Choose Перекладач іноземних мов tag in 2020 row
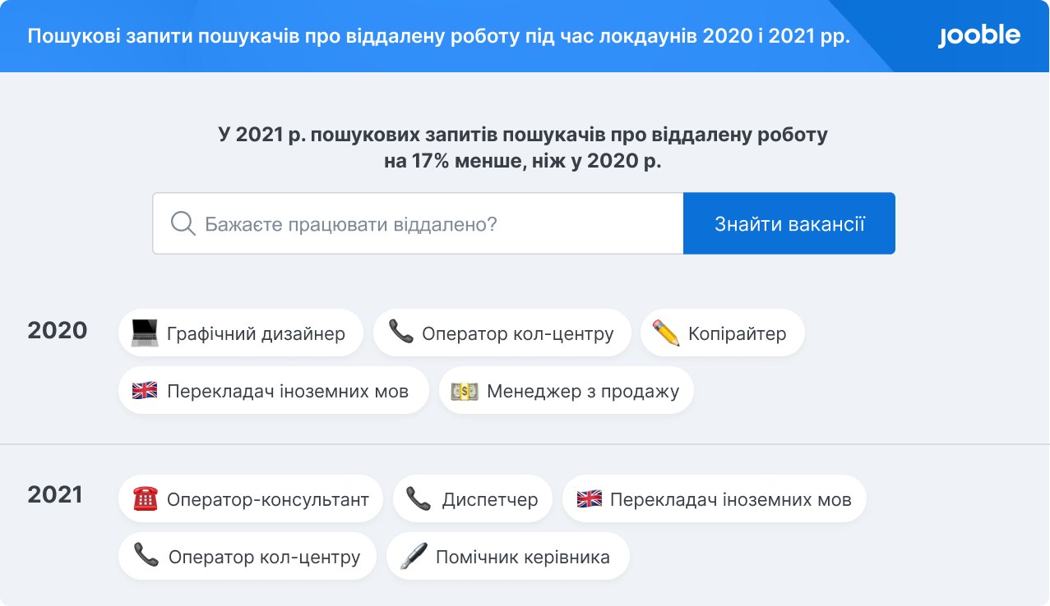1050x606 pixels. pos(274,391)
